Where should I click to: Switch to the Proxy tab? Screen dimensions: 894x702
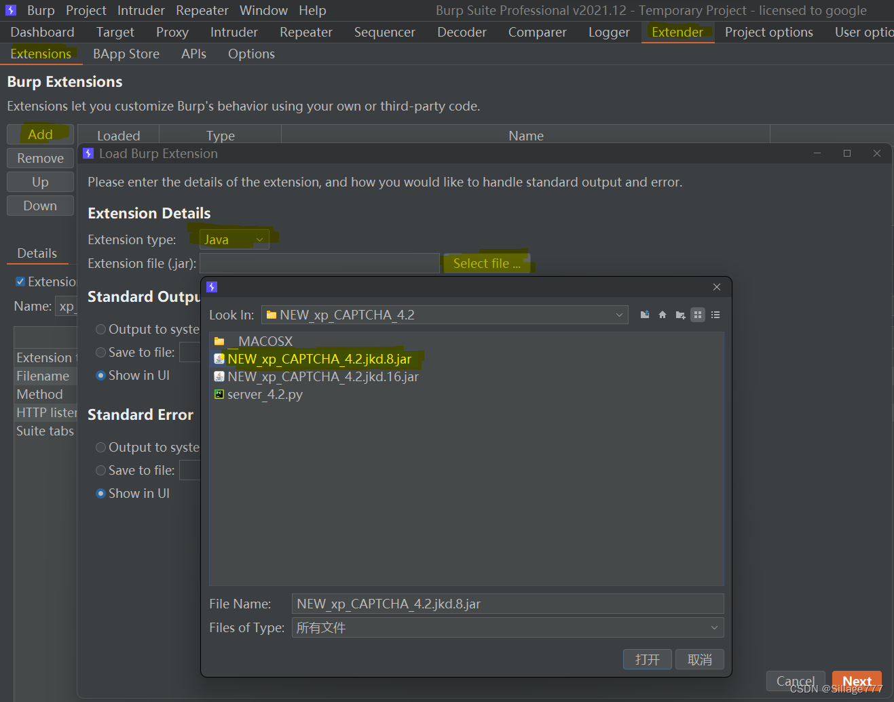click(x=172, y=32)
